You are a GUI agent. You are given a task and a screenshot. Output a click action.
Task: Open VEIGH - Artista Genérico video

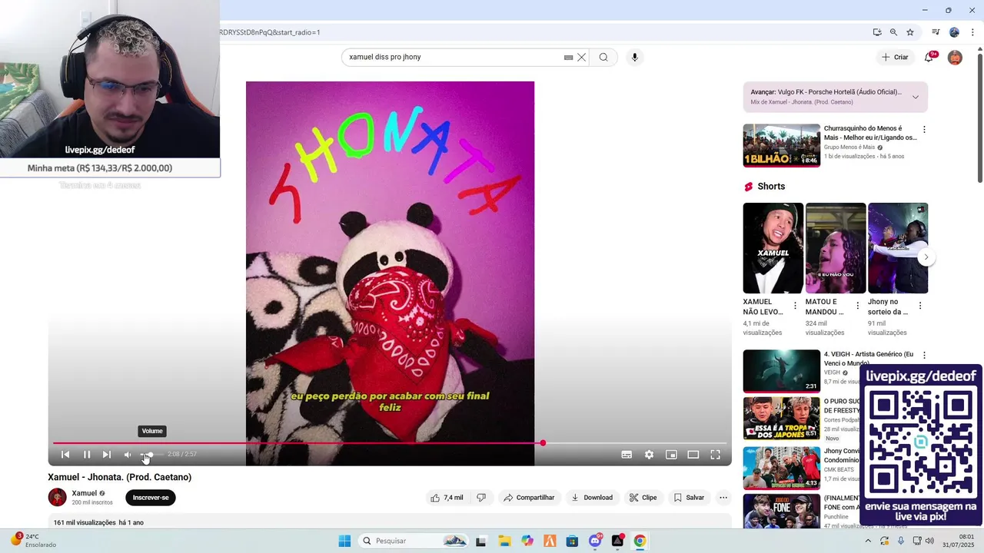[x=782, y=371]
